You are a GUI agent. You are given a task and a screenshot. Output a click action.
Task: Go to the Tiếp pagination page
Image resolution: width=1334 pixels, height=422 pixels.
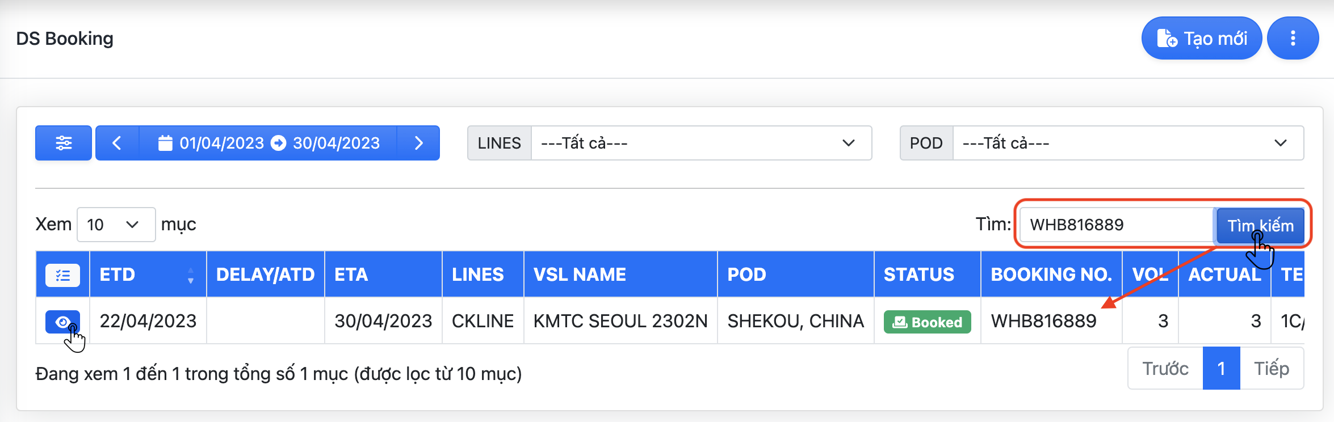click(1272, 369)
